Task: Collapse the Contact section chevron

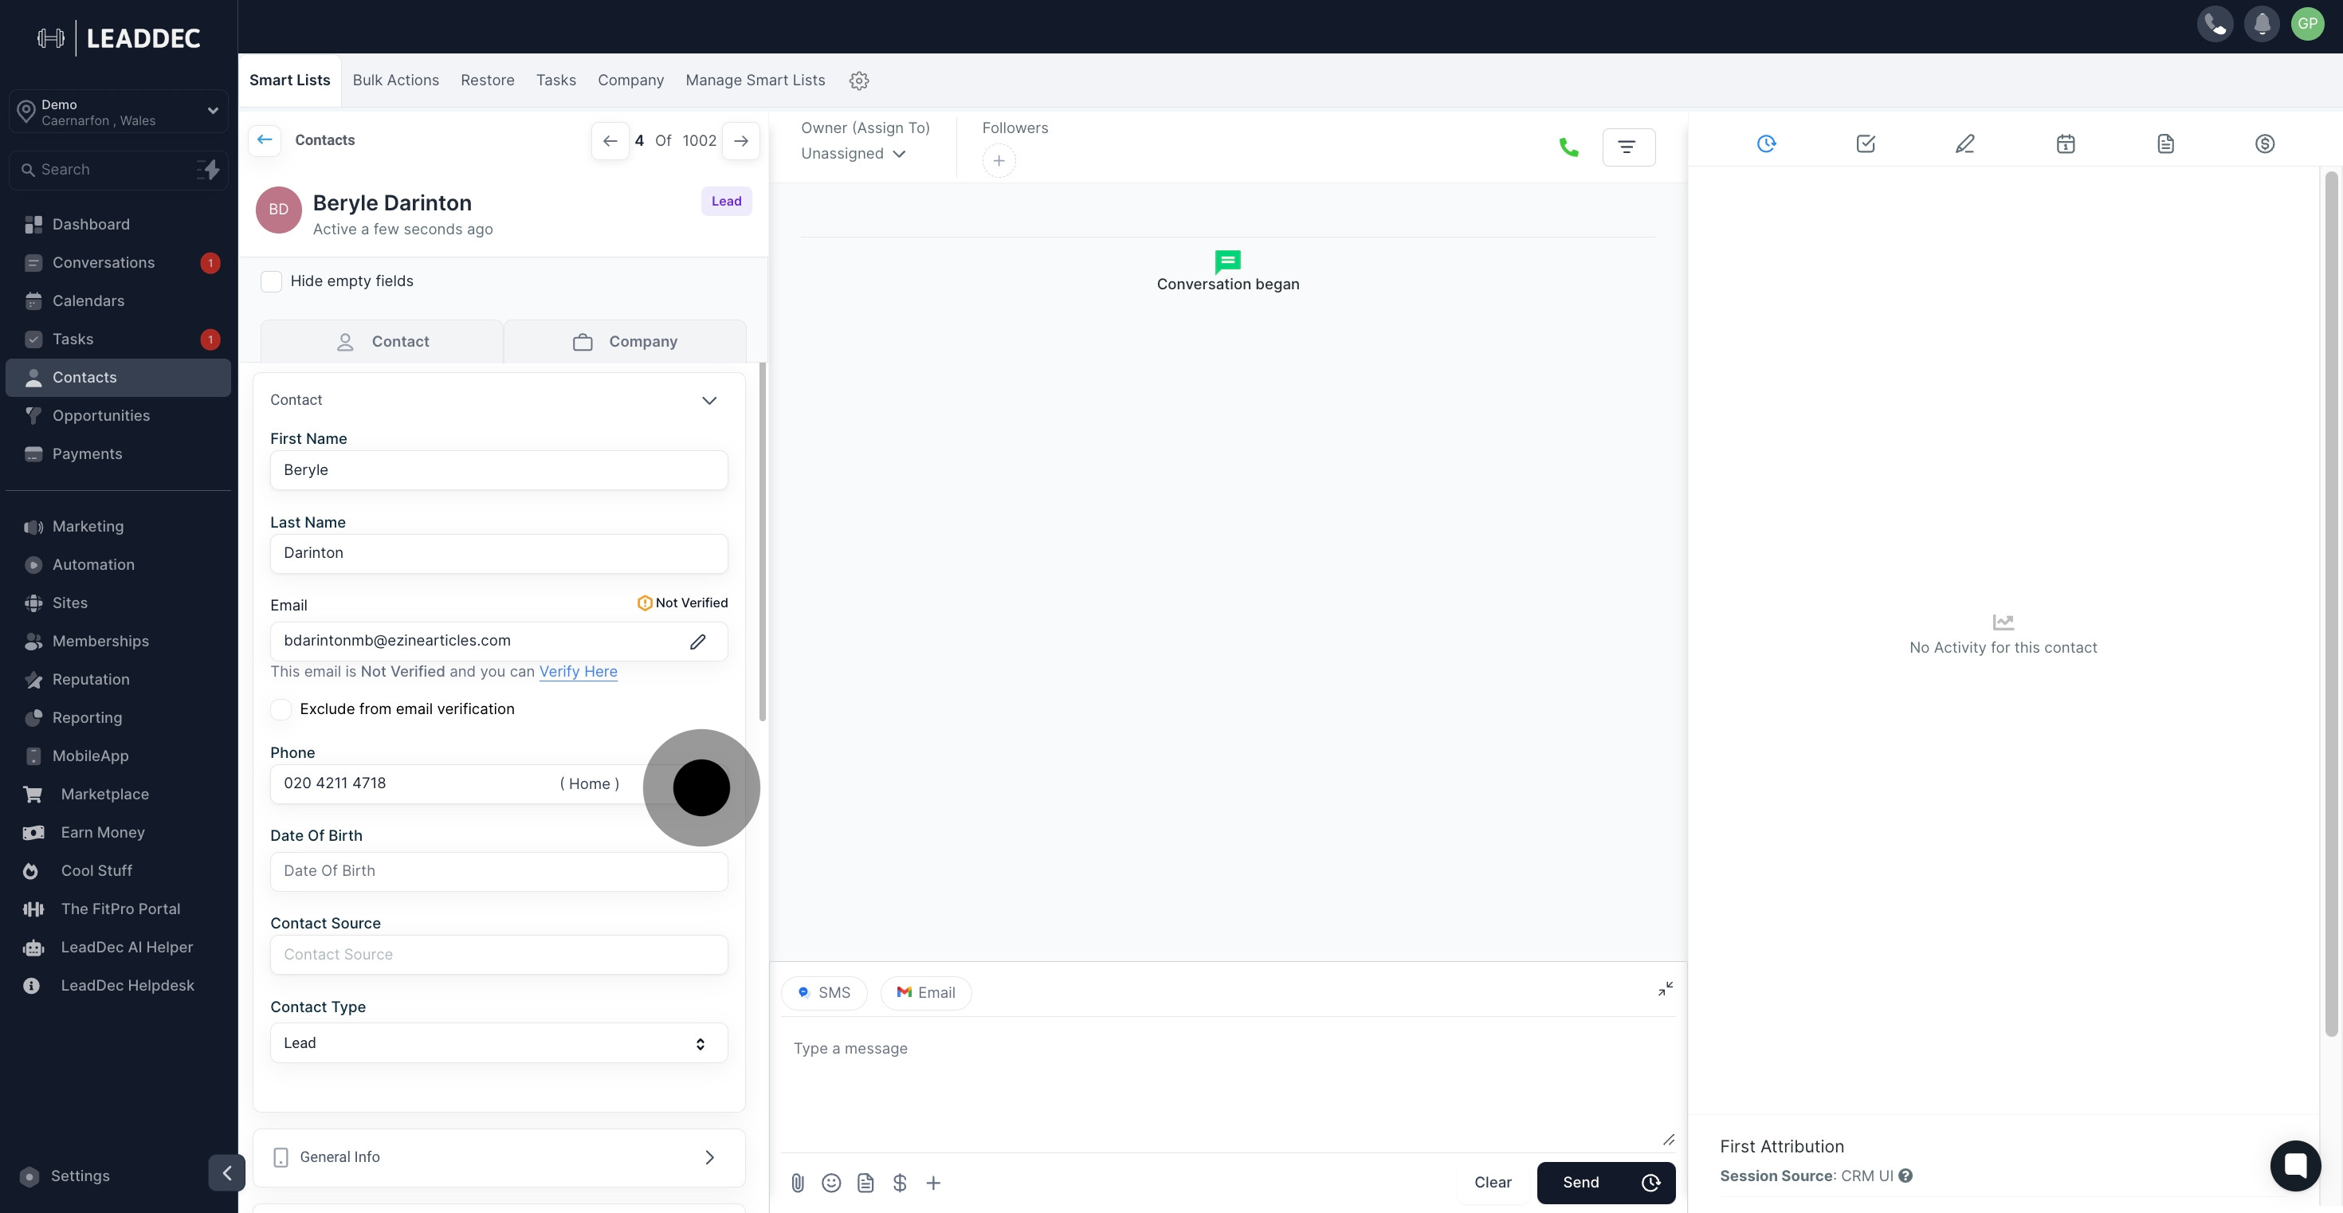Action: tap(709, 401)
